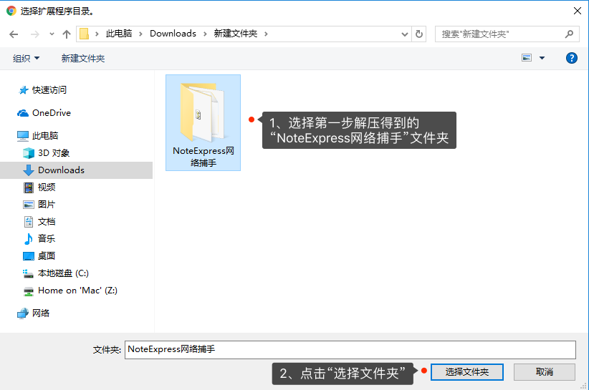The height and width of the screenshot is (390, 589).
Task: Select Home on 'Mac' (Z:) drive
Action: 70,291
